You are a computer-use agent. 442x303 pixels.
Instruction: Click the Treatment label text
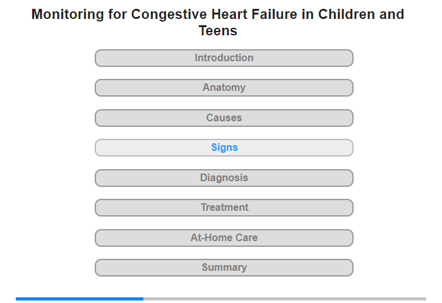[225, 208]
